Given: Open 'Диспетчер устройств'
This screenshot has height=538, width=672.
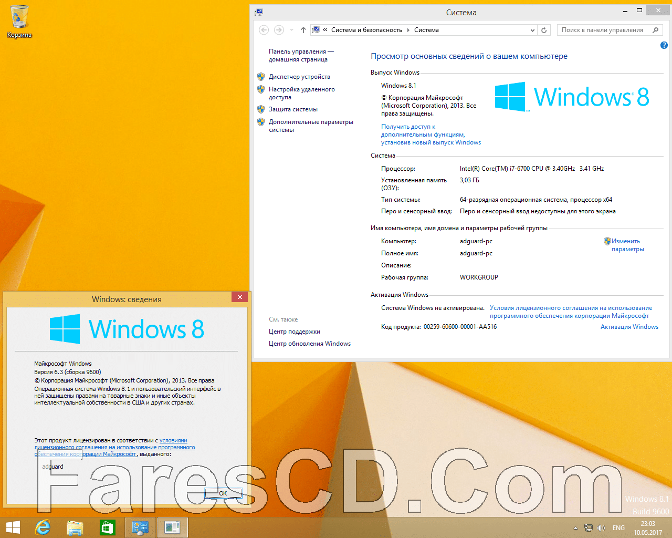Looking at the screenshot, I should [x=299, y=77].
